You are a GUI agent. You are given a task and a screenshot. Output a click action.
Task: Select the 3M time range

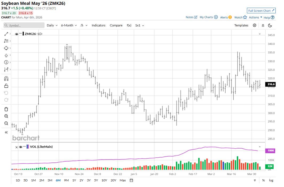tap(50, 180)
